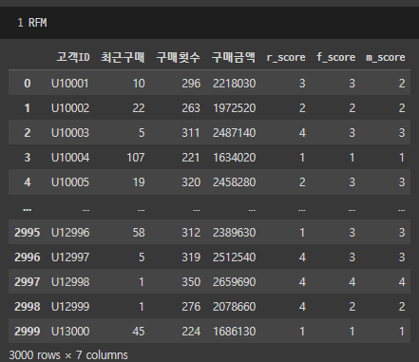The height and width of the screenshot is (362, 419).
Task: Select the 고객ID column header
Action: 73,57
